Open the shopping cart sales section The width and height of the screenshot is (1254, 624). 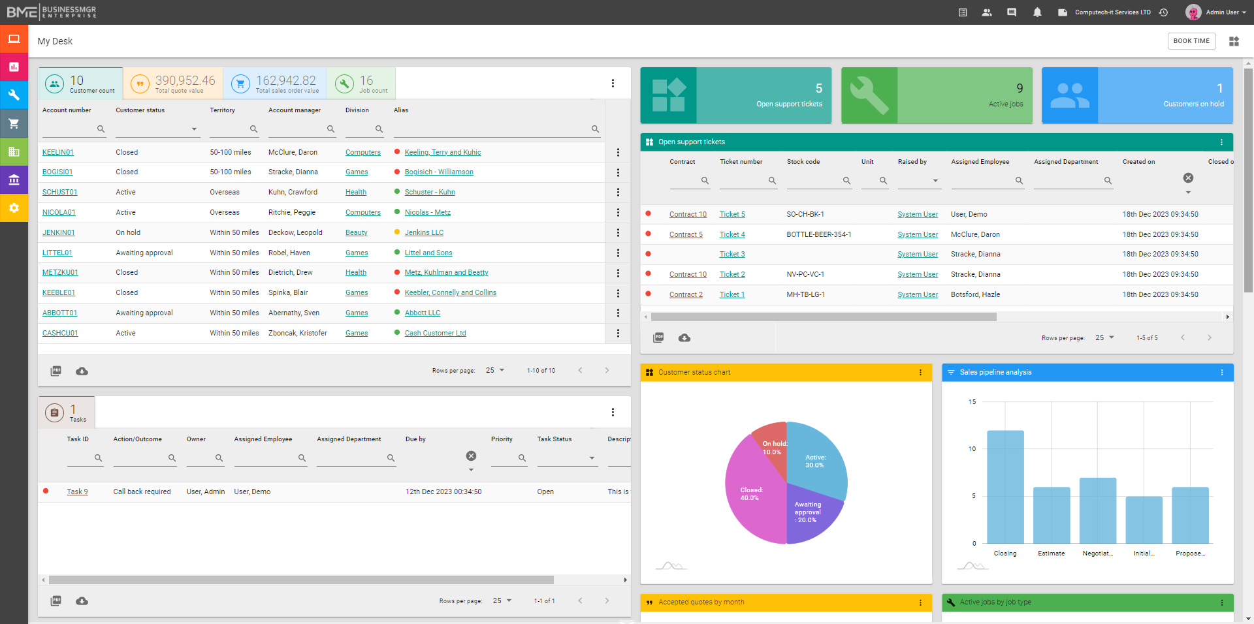(x=14, y=123)
